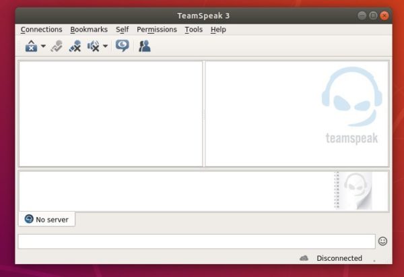Open the Bookmarks menu

pyautogui.click(x=89, y=30)
